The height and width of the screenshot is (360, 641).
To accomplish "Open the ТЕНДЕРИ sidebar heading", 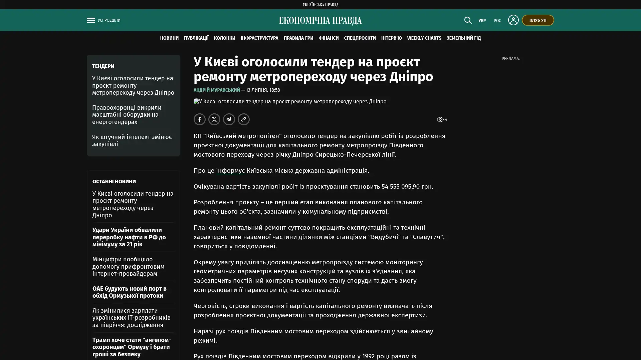I will point(103,66).
